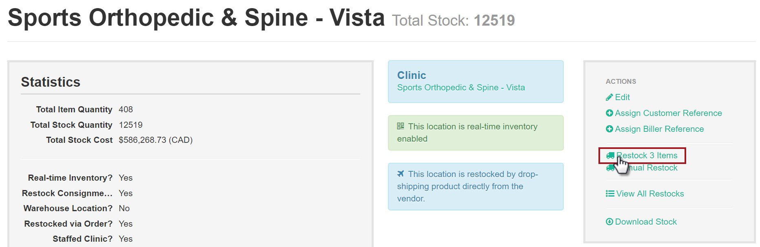Open the Sports Orthopedic & Spine - Vista clinic link
This screenshot has height=247, width=760.
pyautogui.click(x=461, y=87)
